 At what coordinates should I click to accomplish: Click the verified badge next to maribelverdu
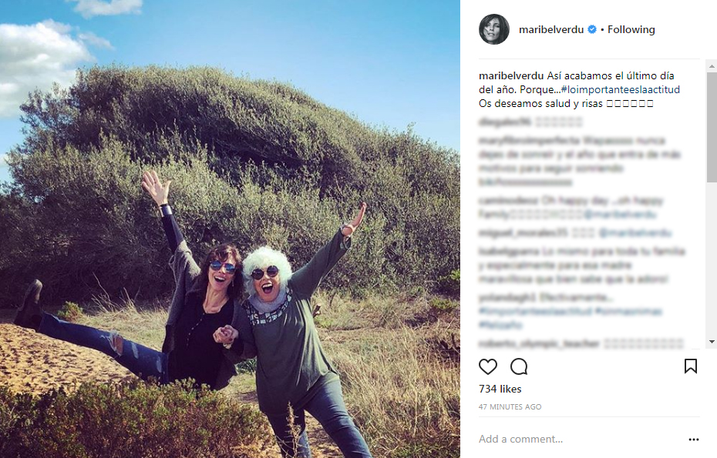(591, 30)
